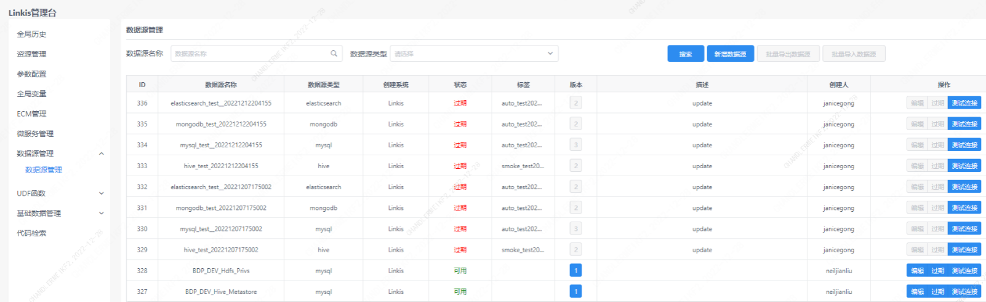
Task: Click 测试连接 for row ID 336
Action: pos(964,103)
